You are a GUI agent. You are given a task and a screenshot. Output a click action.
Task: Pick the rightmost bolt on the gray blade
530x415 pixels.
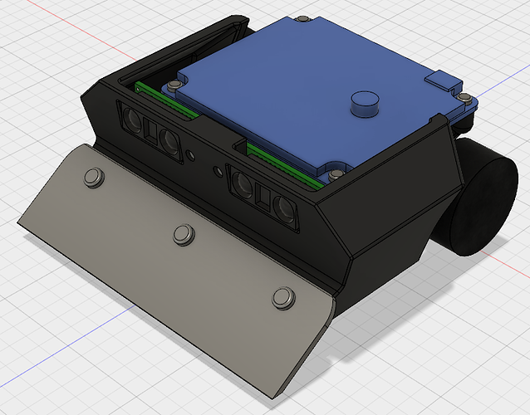(x=283, y=298)
